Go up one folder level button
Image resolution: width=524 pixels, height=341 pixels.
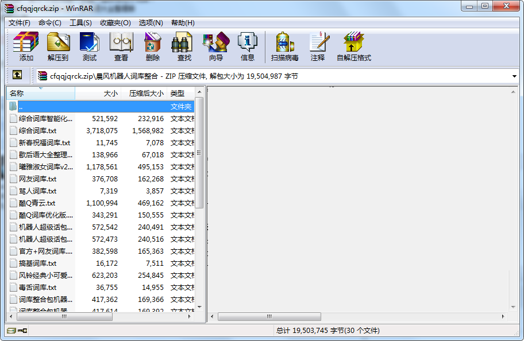17,75
